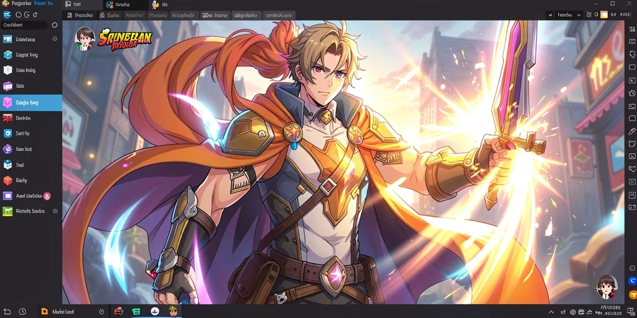
Task: Toggle the small circle on the blue T row
Action: click(55, 39)
